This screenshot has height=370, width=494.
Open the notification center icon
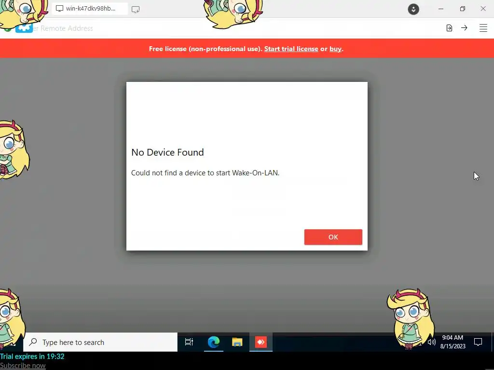point(478,342)
